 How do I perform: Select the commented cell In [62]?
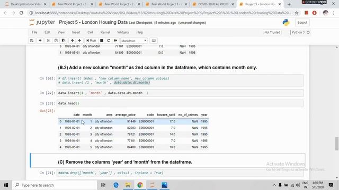tap(180, 80)
